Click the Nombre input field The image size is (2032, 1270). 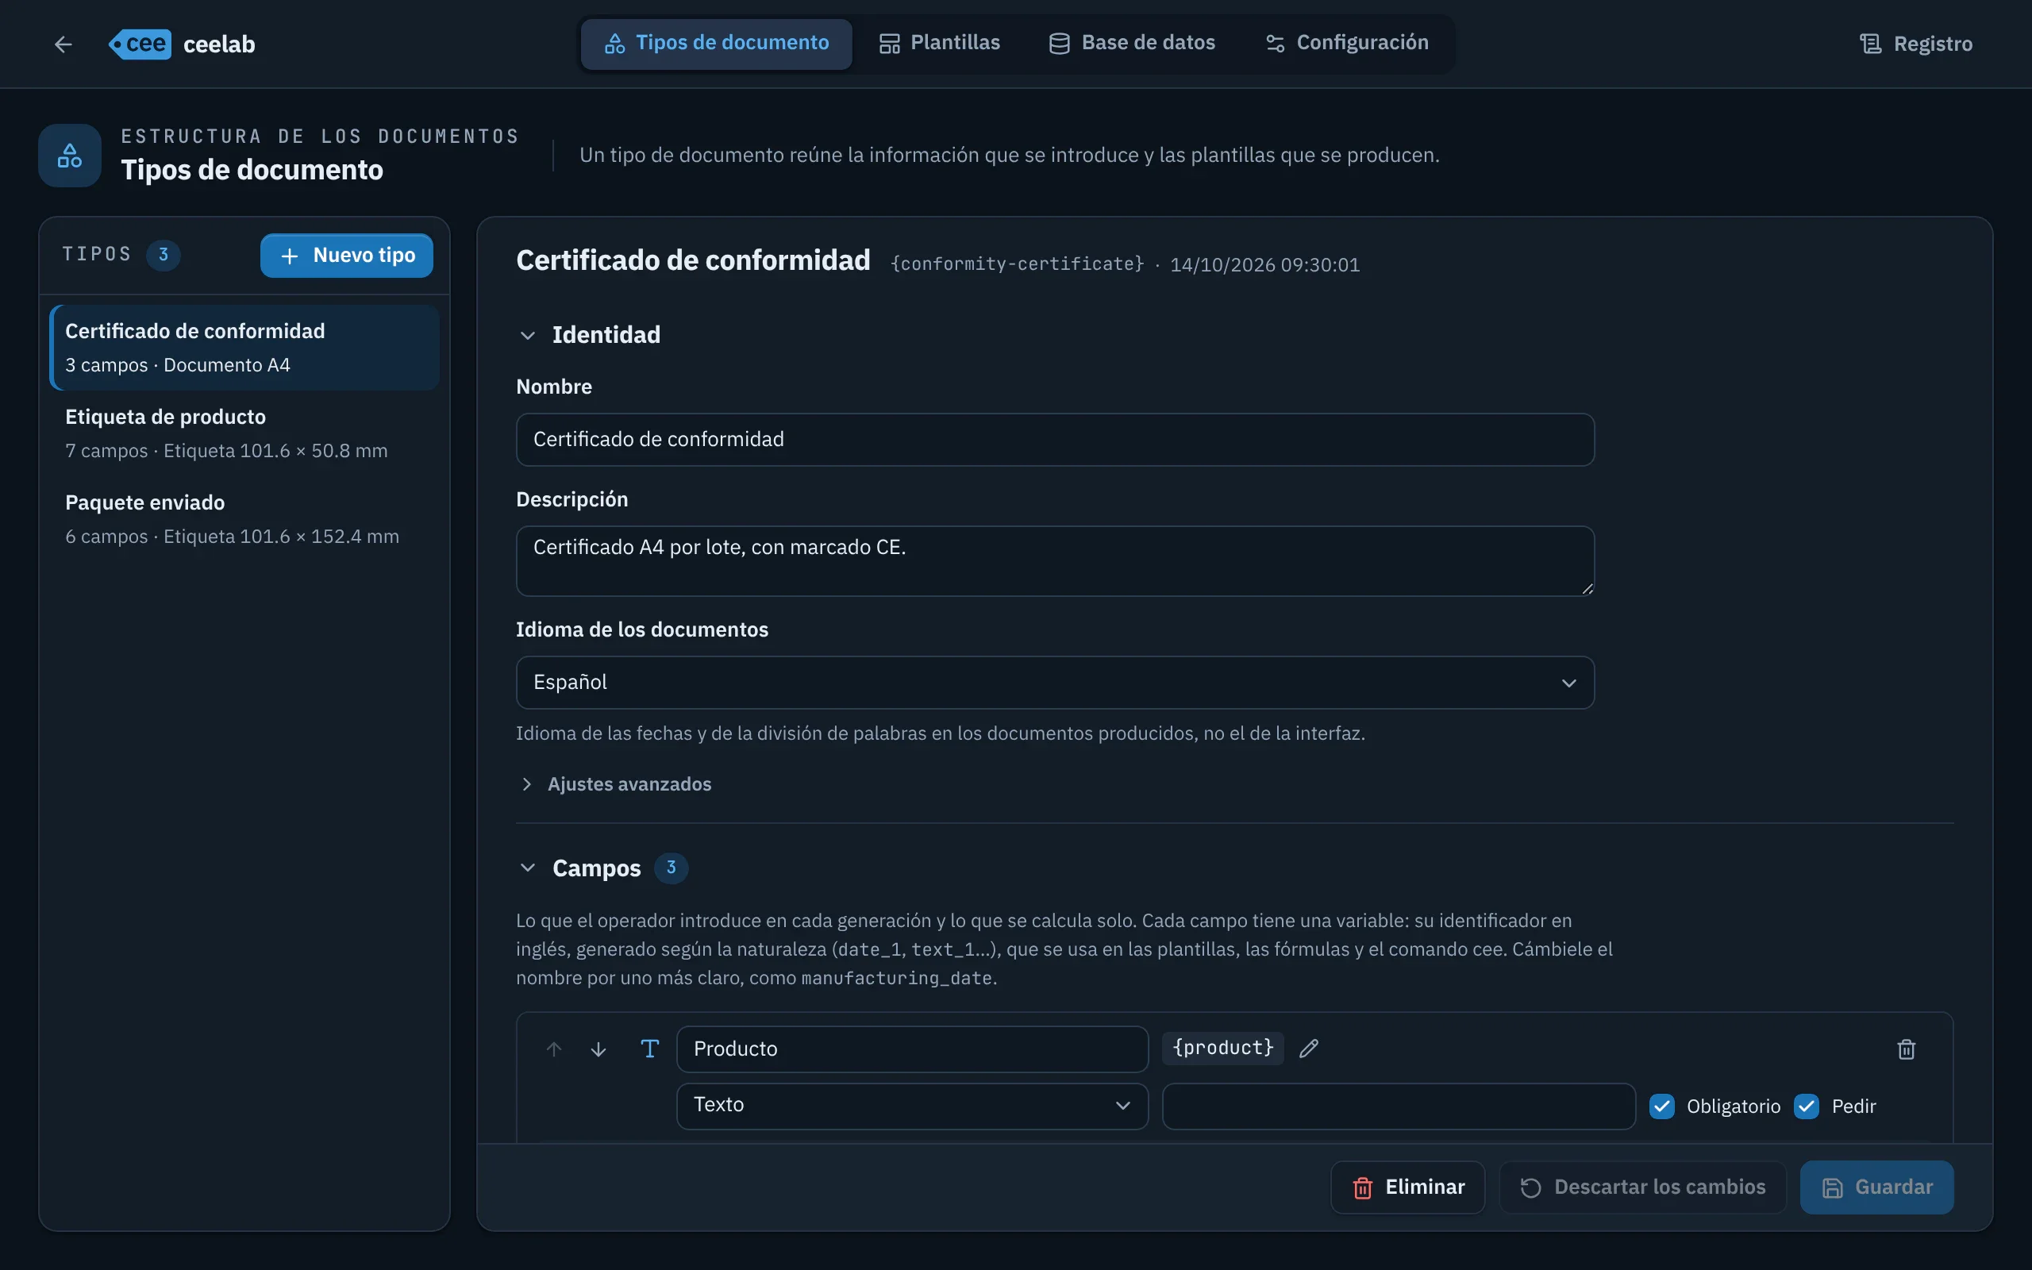pyautogui.click(x=1055, y=439)
